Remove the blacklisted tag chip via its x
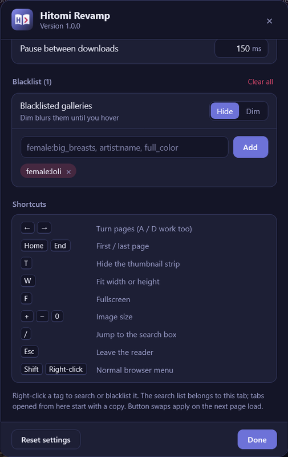The image size is (288, 457). (68, 172)
